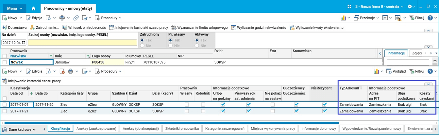
Task: Toggle Cudzoziemiec checkbox in 2017-11-21 row
Action: tap(296, 111)
